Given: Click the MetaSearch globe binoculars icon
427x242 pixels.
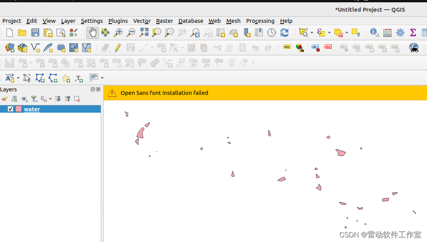Looking at the screenshot, I should tap(414, 48).
